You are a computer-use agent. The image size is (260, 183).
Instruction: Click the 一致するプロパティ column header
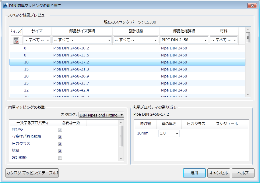pos(33,123)
